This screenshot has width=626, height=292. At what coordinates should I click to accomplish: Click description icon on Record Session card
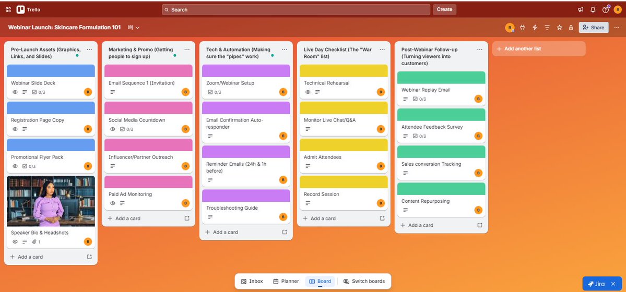(x=308, y=203)
